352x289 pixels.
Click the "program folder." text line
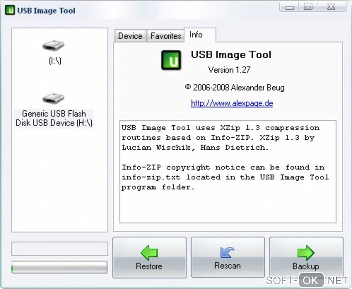click(158, 187)
